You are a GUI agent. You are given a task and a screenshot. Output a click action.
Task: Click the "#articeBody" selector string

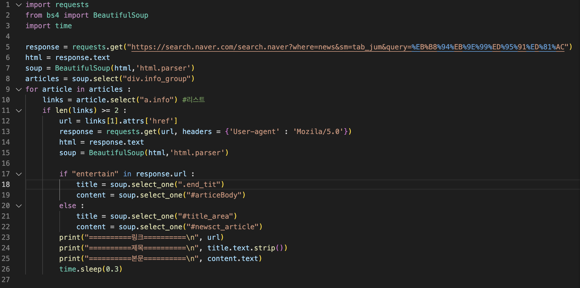pyautogui.click(x=214, y=195)
